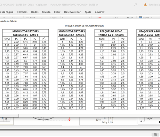Click the 0,99 value in the μy column
Image resolution: width=160 pixels, height=137 pixels.
35,102
